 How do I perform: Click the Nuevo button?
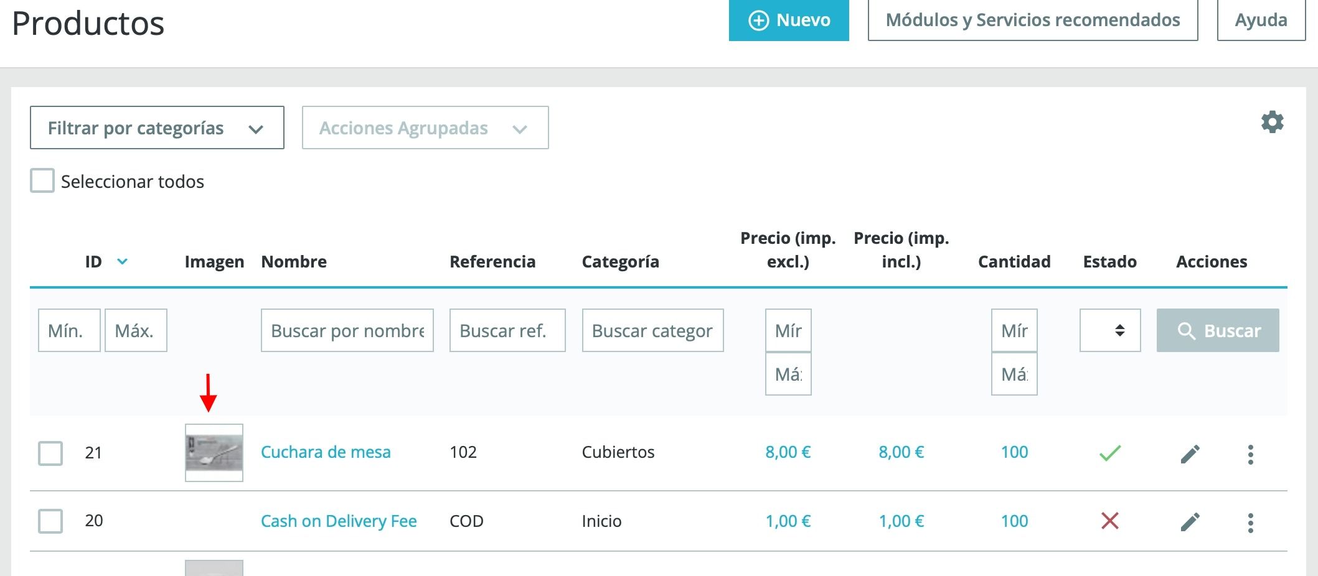789,21
